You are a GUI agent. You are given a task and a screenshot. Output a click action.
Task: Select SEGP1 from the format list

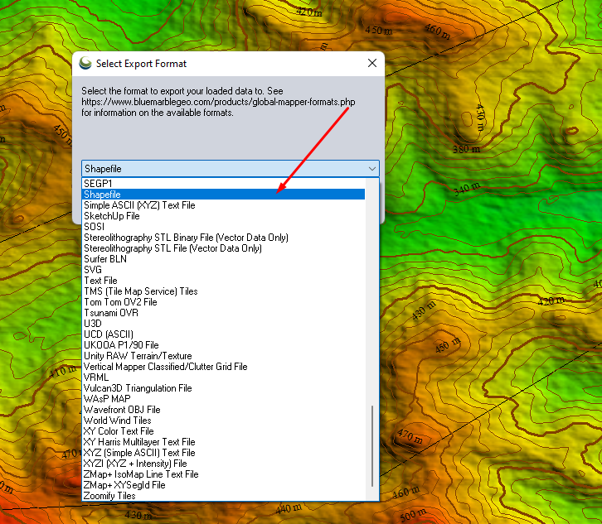(224, 184)
